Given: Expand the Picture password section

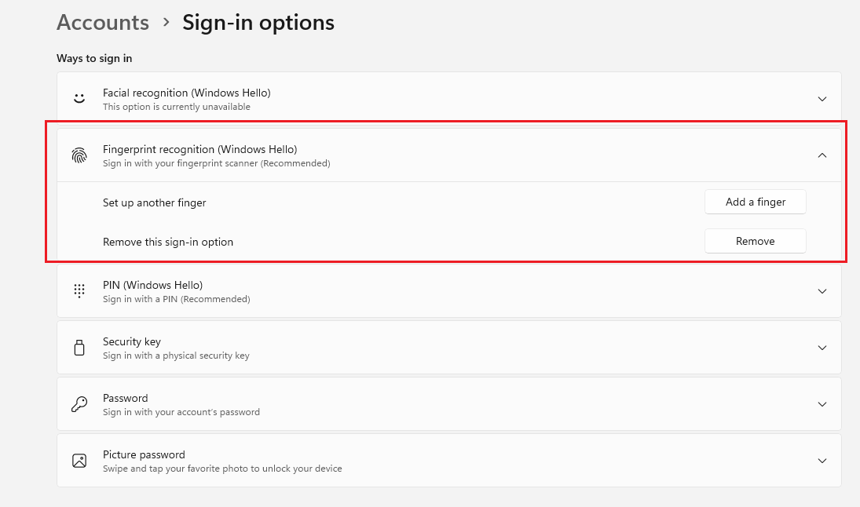Looking at the screenshot, I should pyautogui.click(x=822, y=460).
